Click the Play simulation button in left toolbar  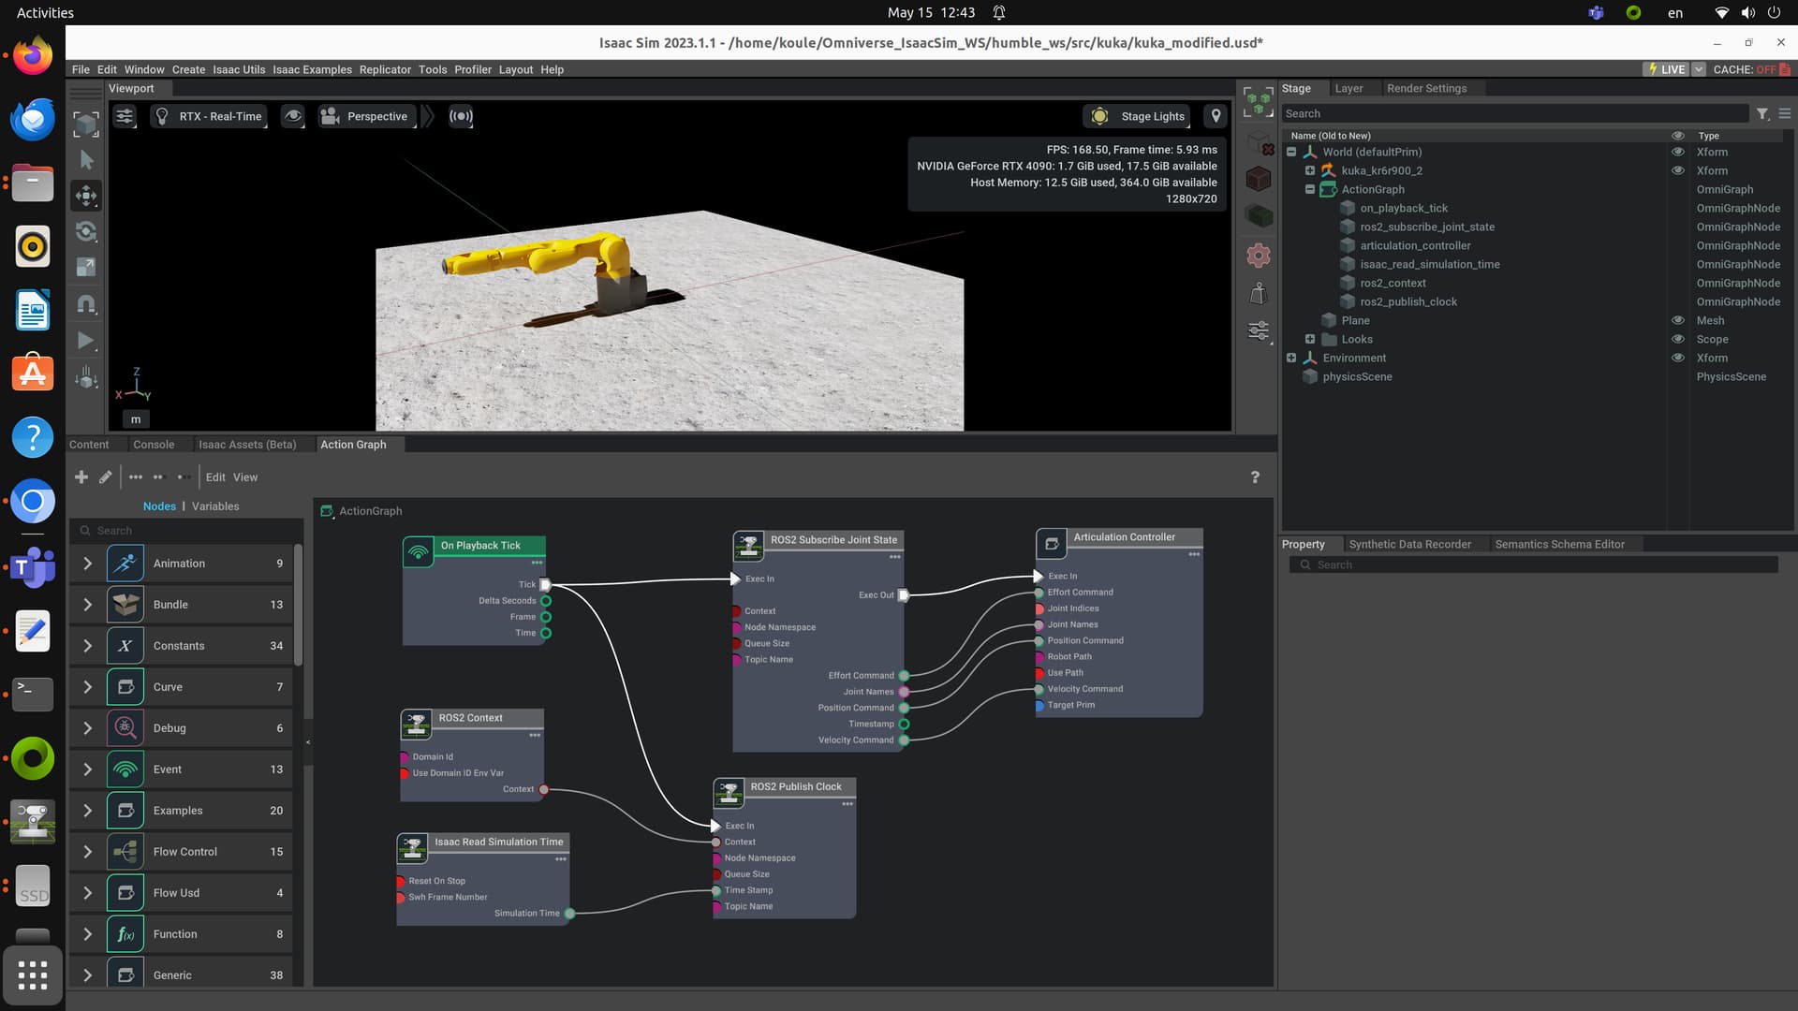tap(85, 341)
